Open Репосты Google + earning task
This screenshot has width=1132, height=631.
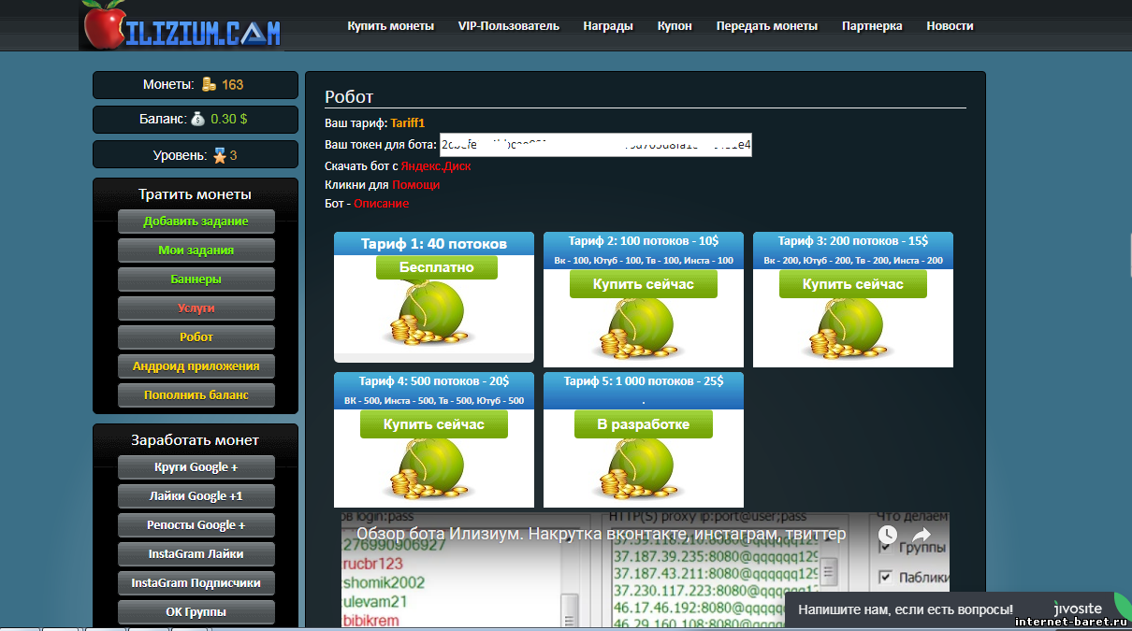pyautogui.click(x=196, y=525)
